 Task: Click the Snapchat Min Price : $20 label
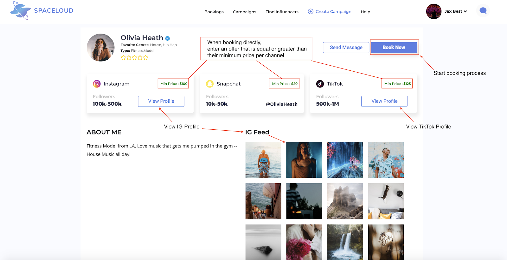(285, 84)
